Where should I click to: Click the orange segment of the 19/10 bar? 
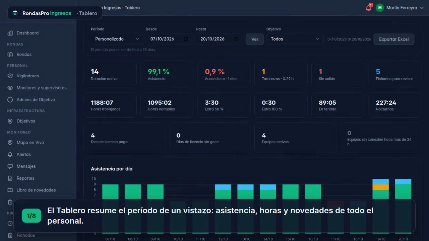pos(381,187)
